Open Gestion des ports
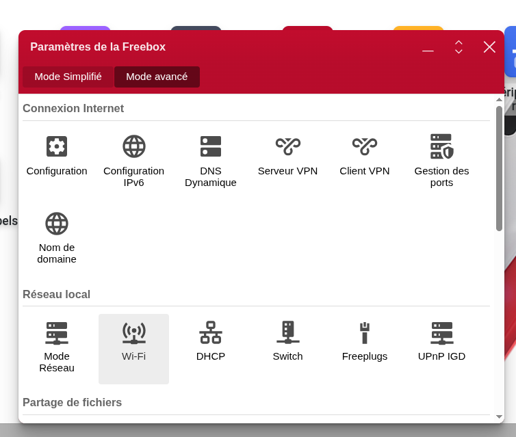This screenshot has height=437, width=516. [441, 146]
